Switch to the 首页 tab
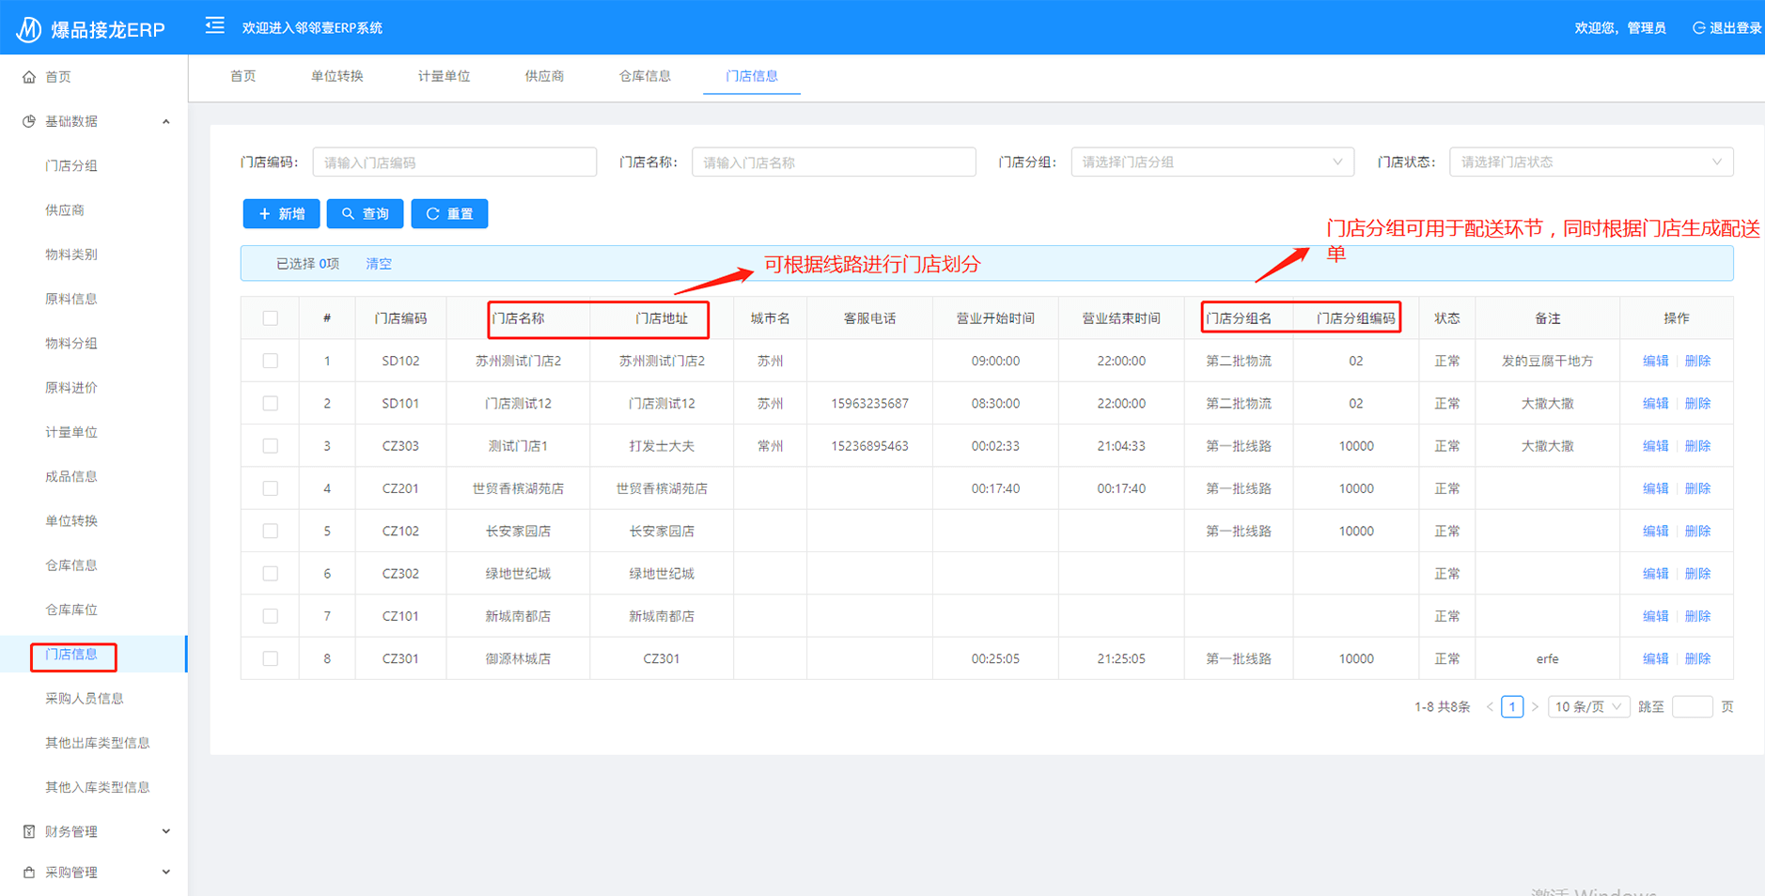The image size is (1765, 896). point(243,76)
